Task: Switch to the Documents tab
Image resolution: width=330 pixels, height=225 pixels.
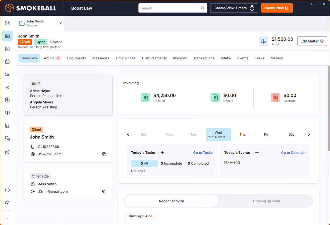Action: pyautogui.click(x=76, y=58)
